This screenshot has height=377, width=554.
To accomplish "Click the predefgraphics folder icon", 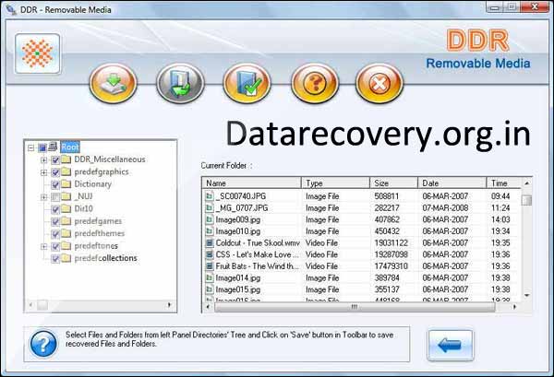I will pos(66,171).
